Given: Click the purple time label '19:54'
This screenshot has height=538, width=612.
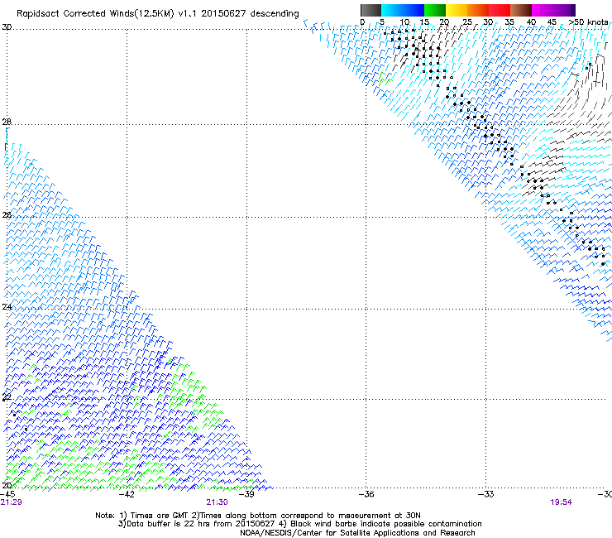Looking at the screenshot, I should (x=562, y=502).
